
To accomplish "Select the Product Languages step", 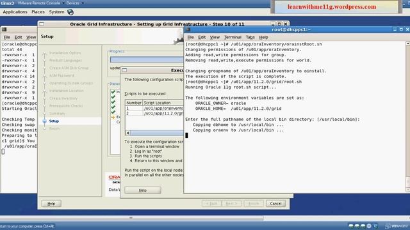I will [x=65, y=60].
